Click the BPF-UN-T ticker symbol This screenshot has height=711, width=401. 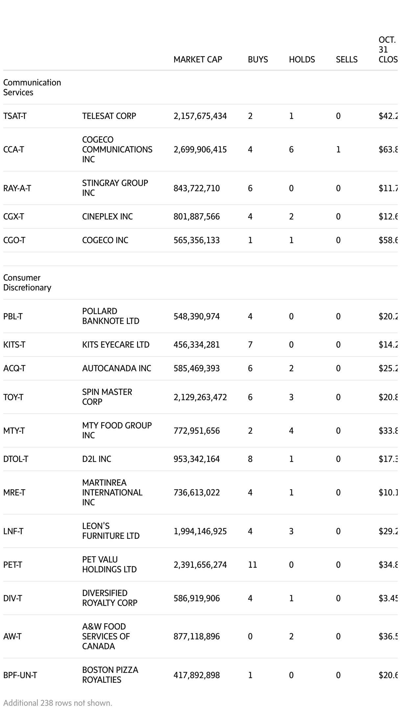click(20, 675)
